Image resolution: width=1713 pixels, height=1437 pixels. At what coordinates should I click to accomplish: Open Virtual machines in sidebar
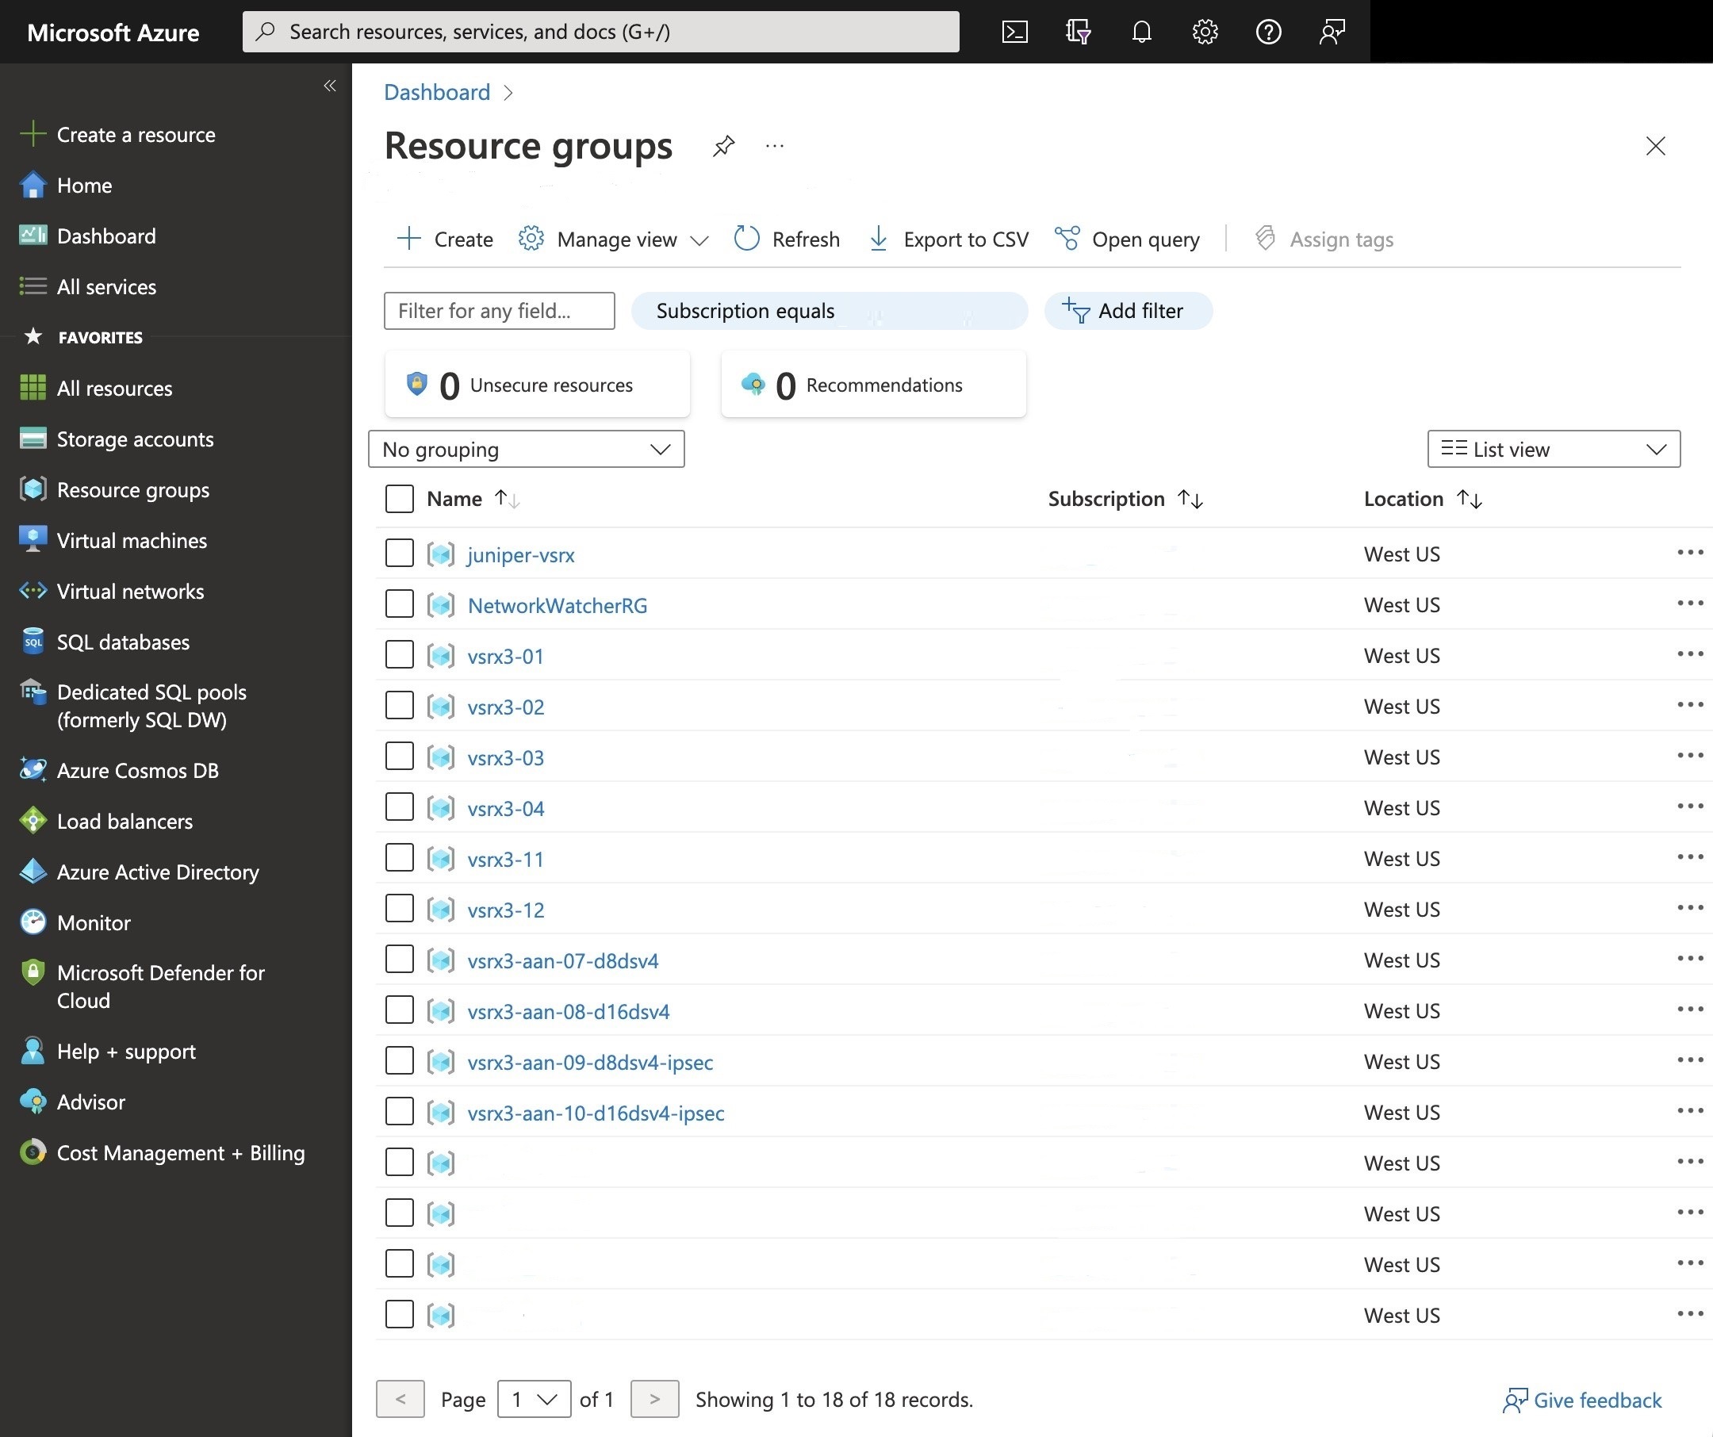pos(132,541)
